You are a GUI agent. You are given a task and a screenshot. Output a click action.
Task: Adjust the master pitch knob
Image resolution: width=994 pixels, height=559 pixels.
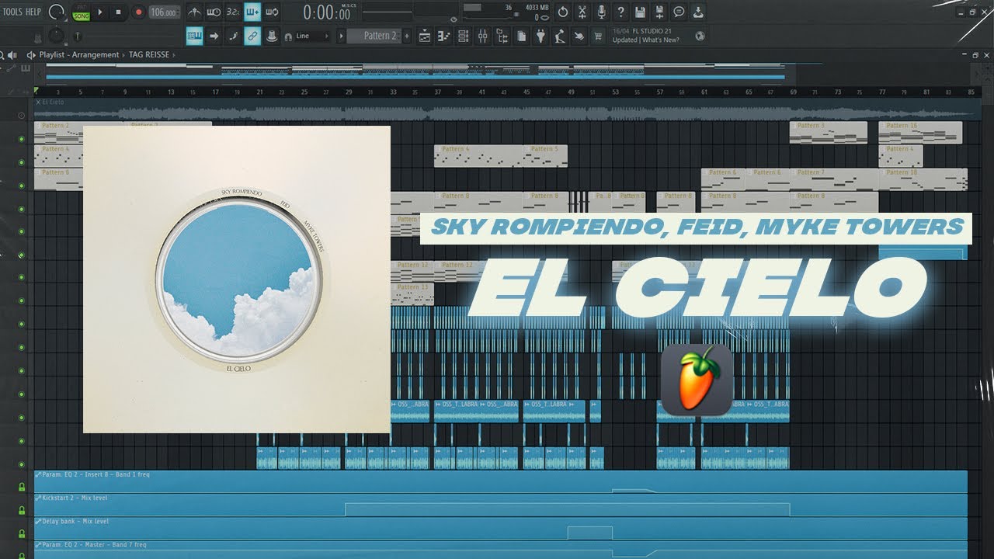(56, 36)
